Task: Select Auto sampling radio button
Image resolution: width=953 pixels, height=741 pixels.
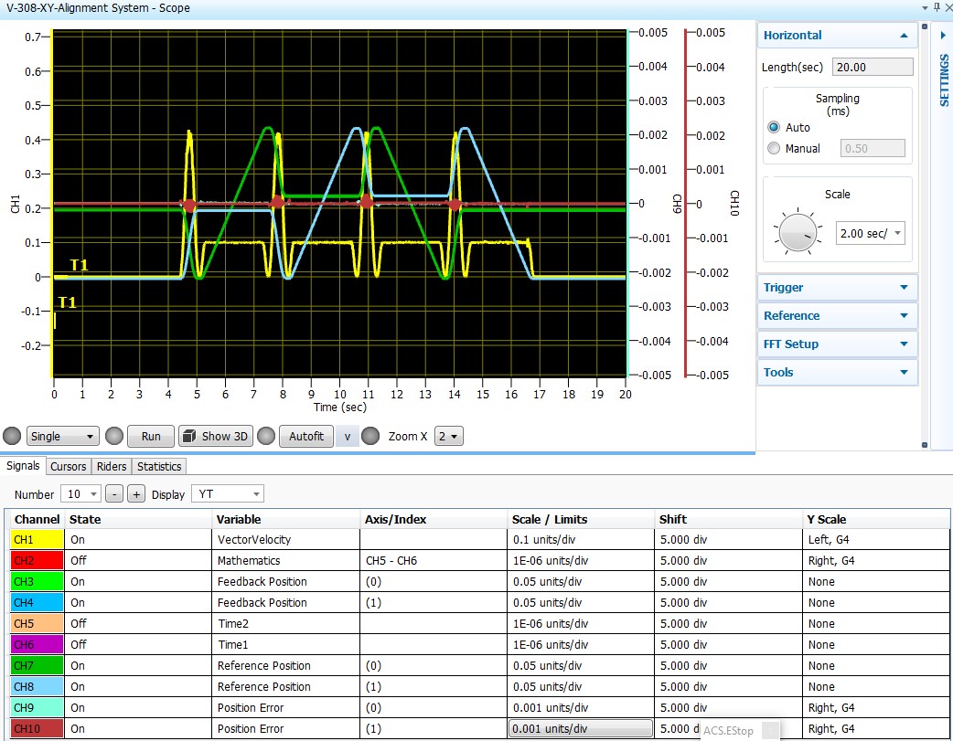Action: pos(774,128)
